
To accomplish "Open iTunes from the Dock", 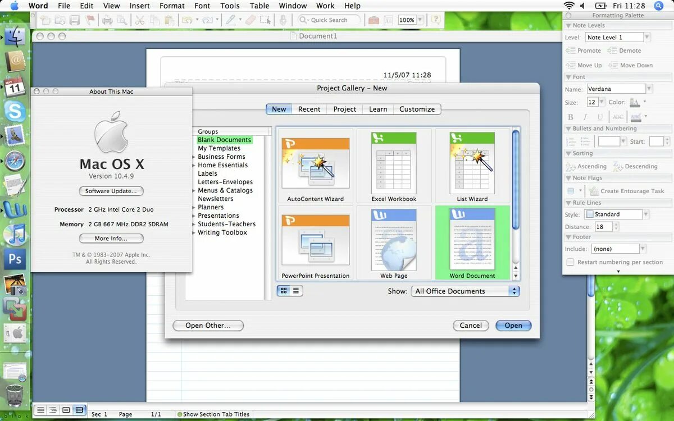I will point(15,234).
